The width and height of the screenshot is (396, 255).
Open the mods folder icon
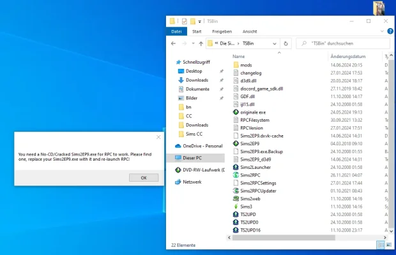coord(236,65)
